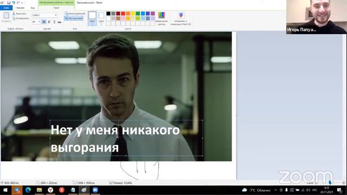Switch to the Paint taskbar icon
Viewport: 347px width, 195px height.
pos(84,190)
